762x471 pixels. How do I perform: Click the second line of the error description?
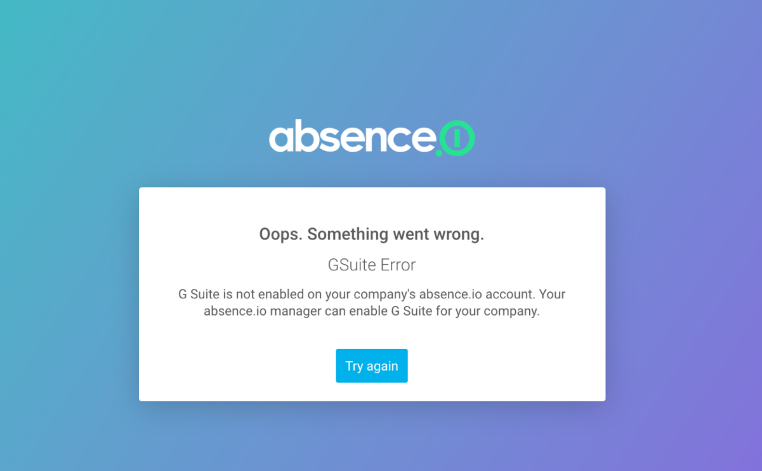click(371, 312)
